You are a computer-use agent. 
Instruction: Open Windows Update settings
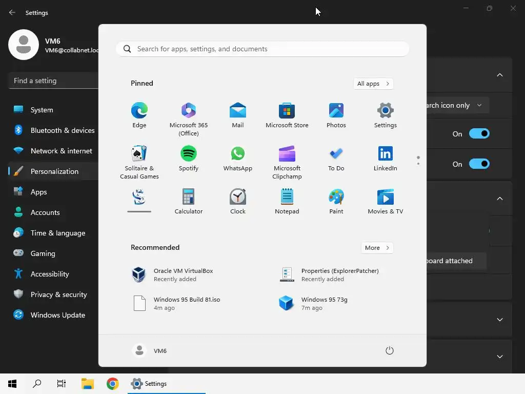[53, 316]
